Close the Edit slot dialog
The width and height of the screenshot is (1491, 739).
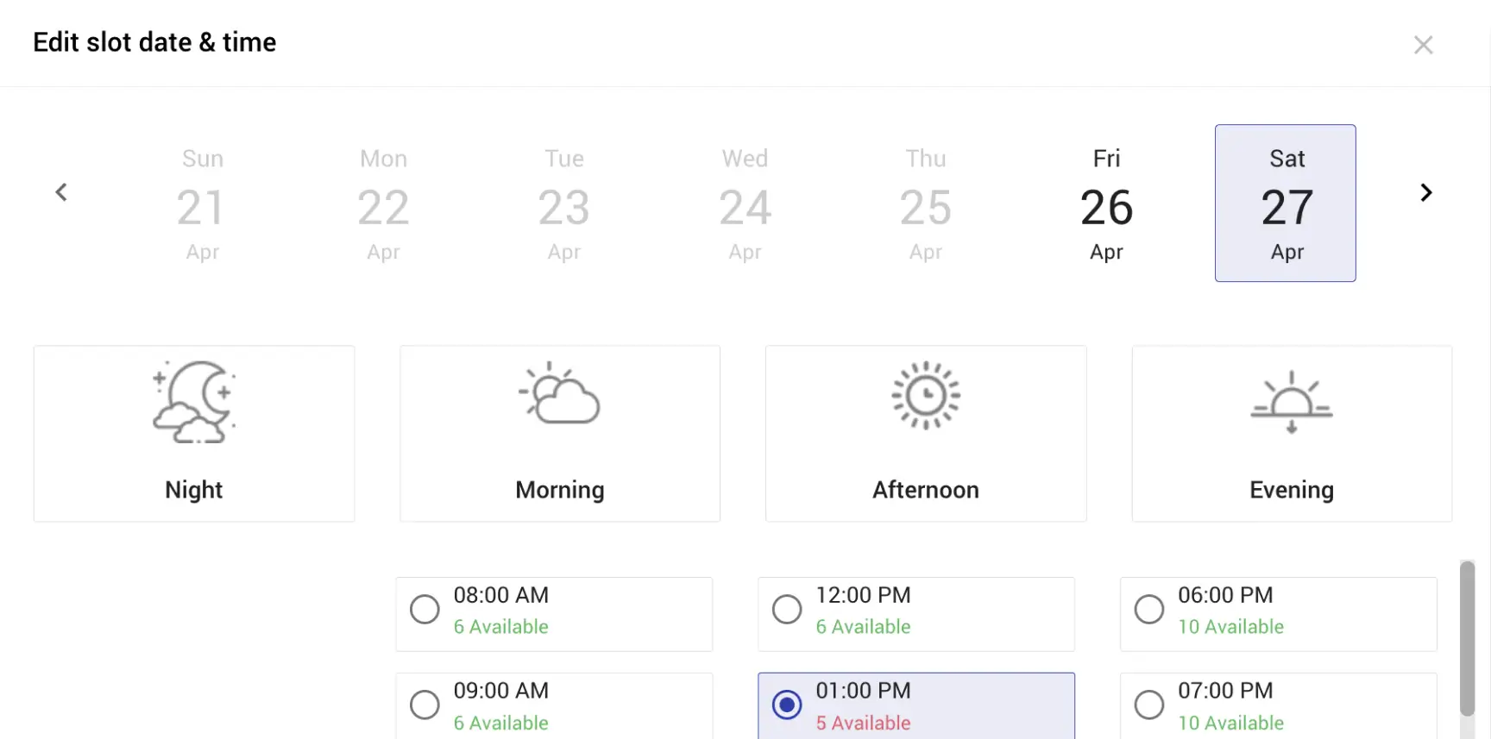click(1423, 45)
